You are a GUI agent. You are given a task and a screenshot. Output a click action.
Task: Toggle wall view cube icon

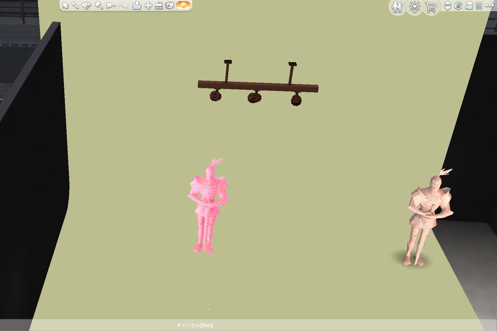[458, 6]
